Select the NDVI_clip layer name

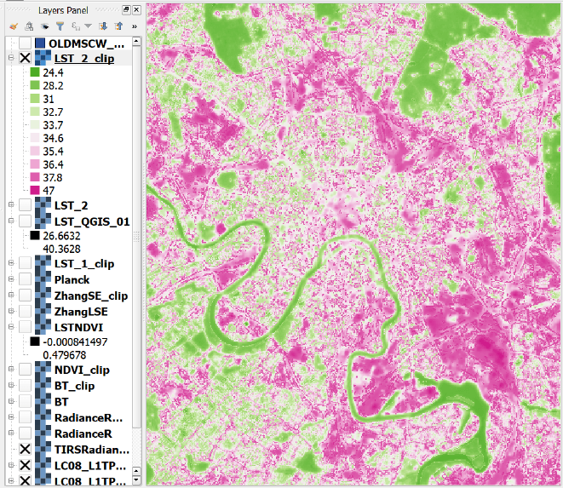pos(82,370)
